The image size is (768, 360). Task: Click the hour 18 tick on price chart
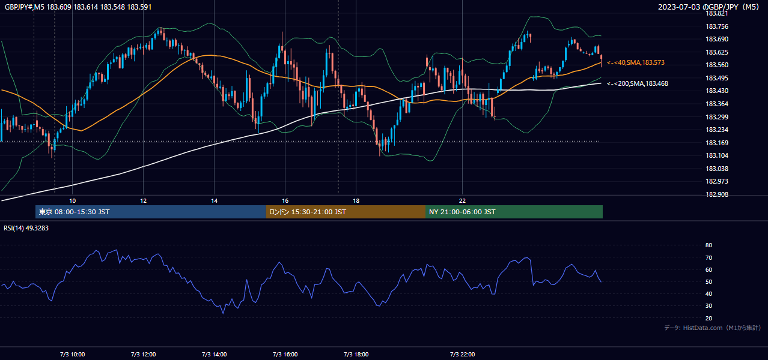coord(356,200)
